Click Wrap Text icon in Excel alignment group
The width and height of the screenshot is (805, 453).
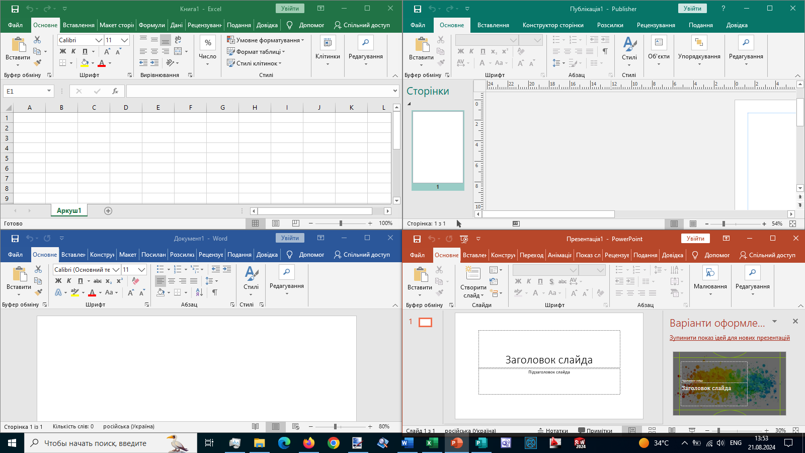pyautogui.click(x=178, y=40)
